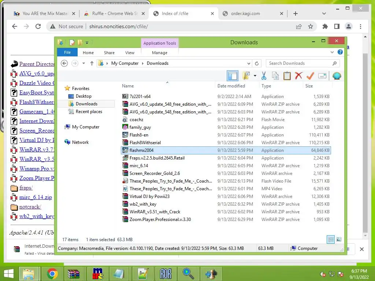
Task: Open the Explorer help question mark
Action: tap(340, 52)
